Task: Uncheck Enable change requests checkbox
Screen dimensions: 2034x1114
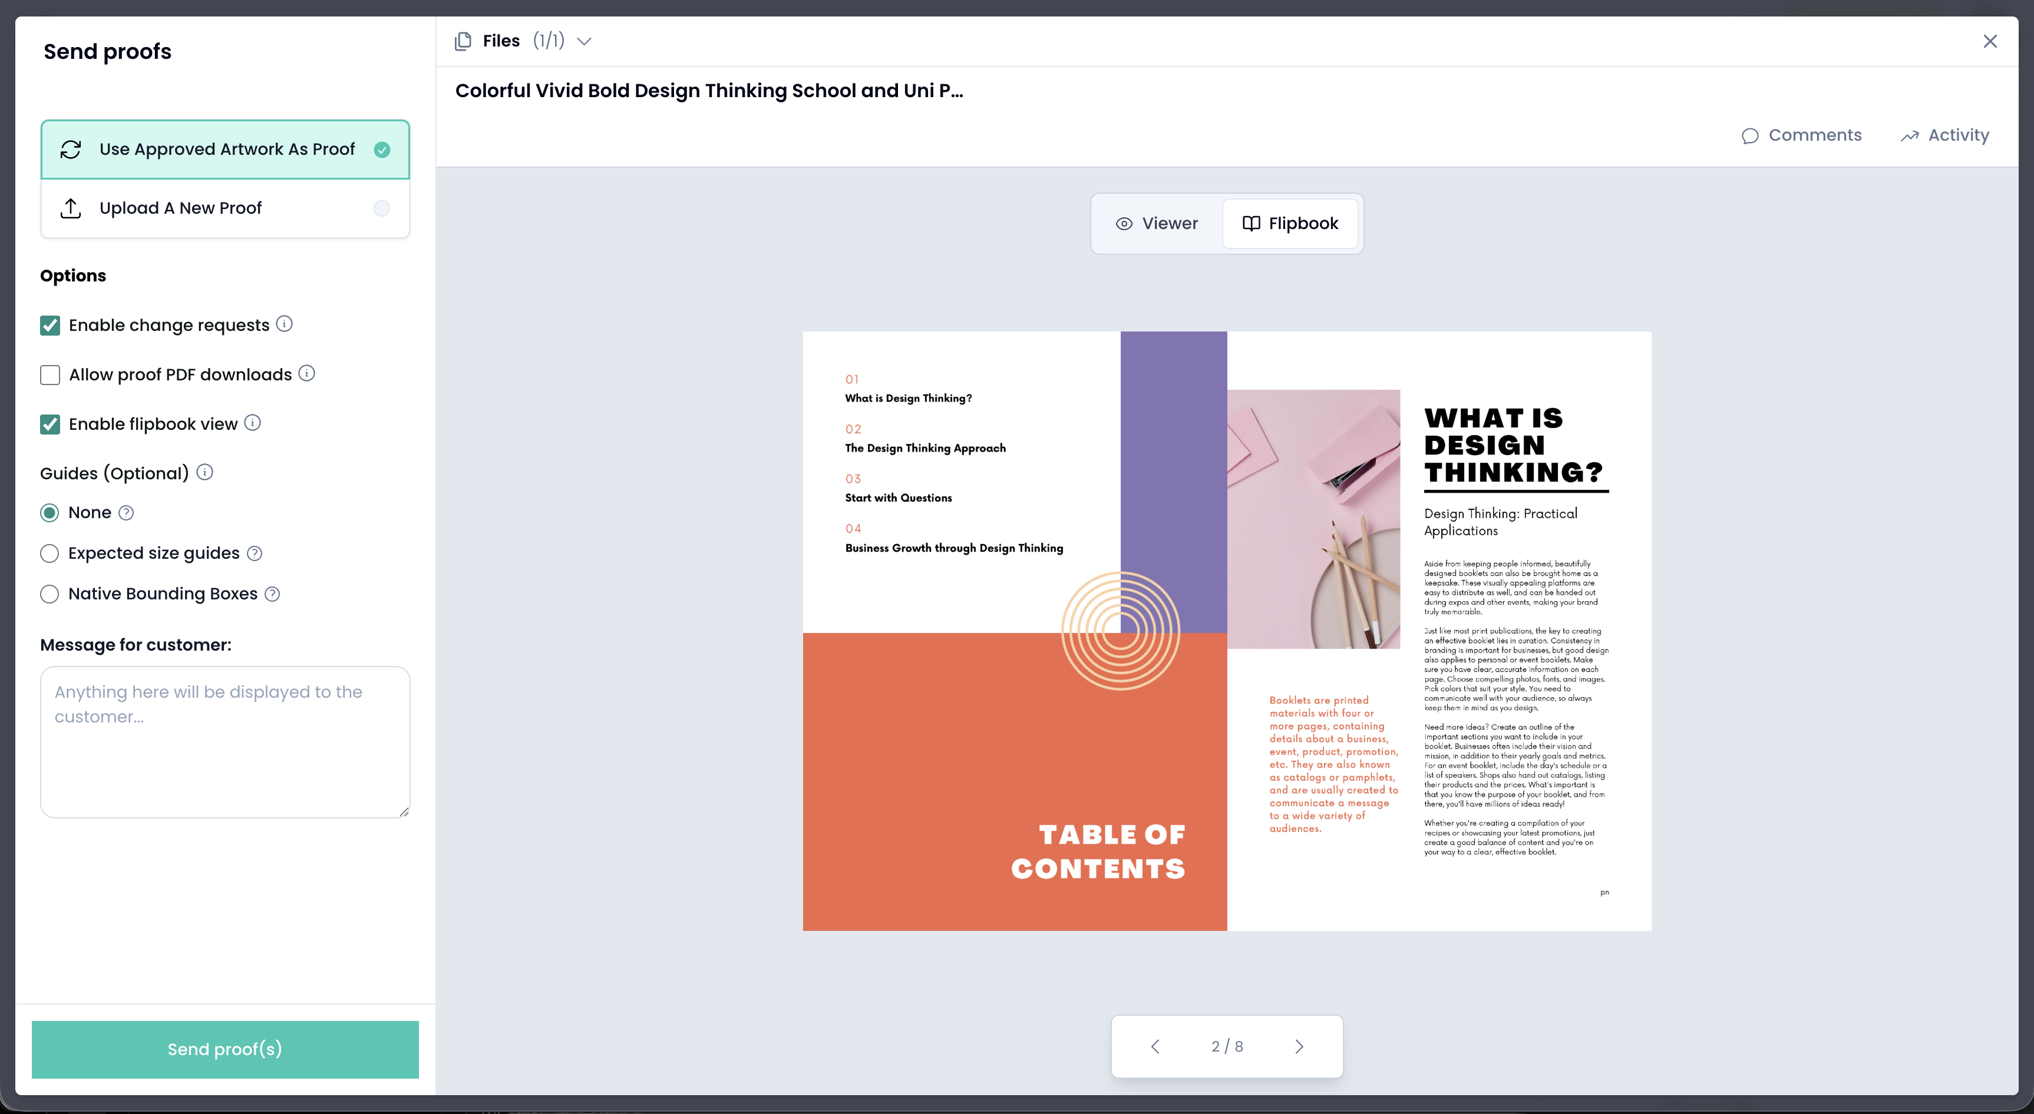Action: tap(49, 325)
